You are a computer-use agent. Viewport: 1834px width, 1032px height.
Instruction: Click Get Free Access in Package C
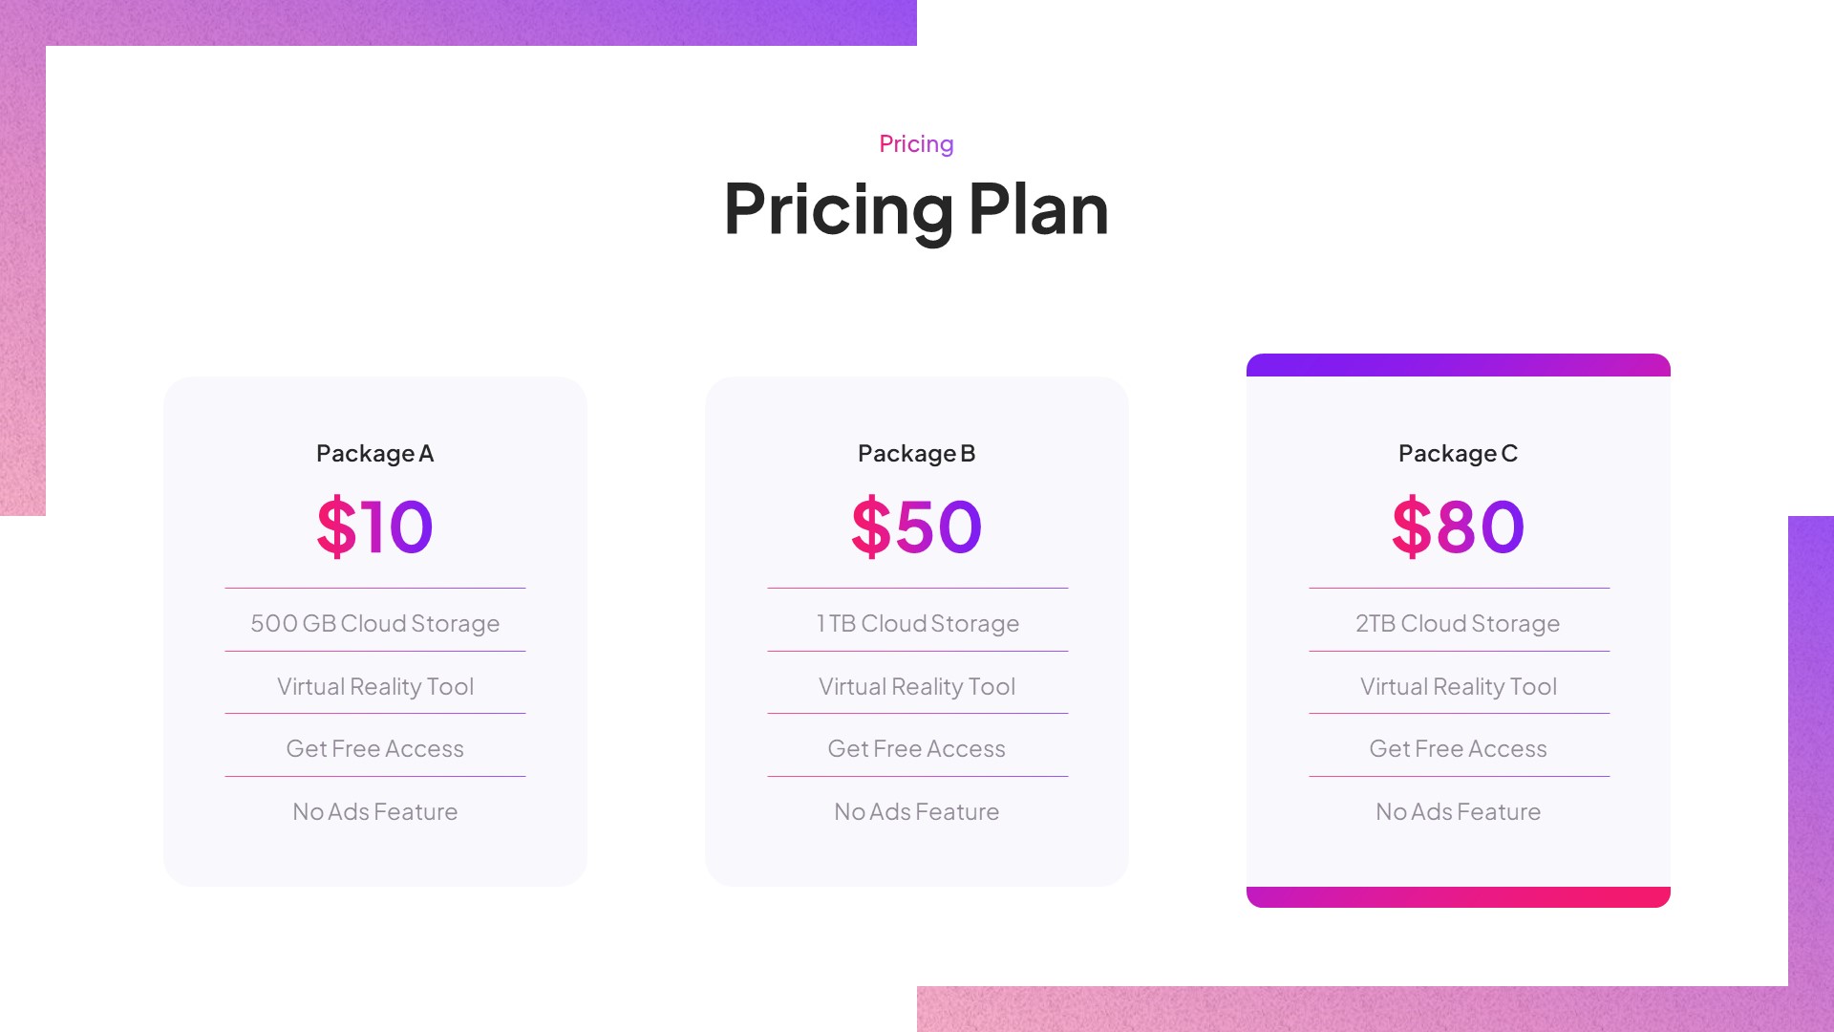pos(1458,749)
